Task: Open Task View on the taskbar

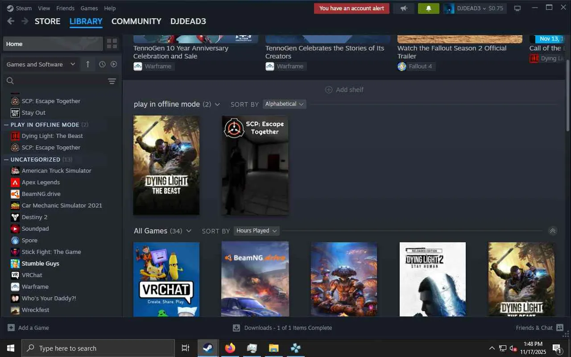Action: [186, 348]
